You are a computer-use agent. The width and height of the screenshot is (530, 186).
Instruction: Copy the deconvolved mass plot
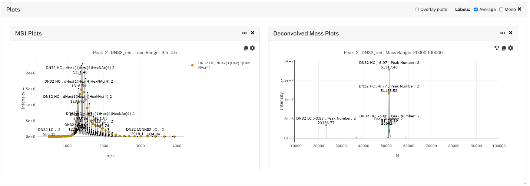coord(504,48)
